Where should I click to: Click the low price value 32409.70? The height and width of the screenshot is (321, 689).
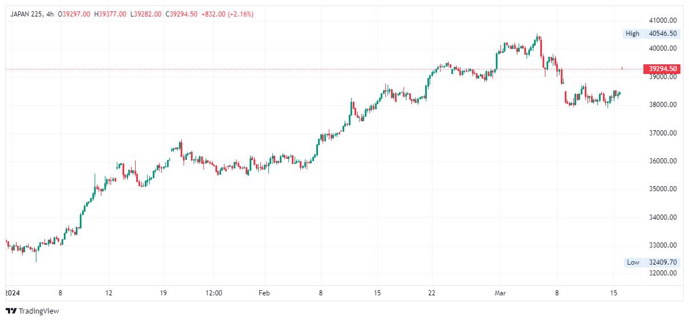pos(663,262)
